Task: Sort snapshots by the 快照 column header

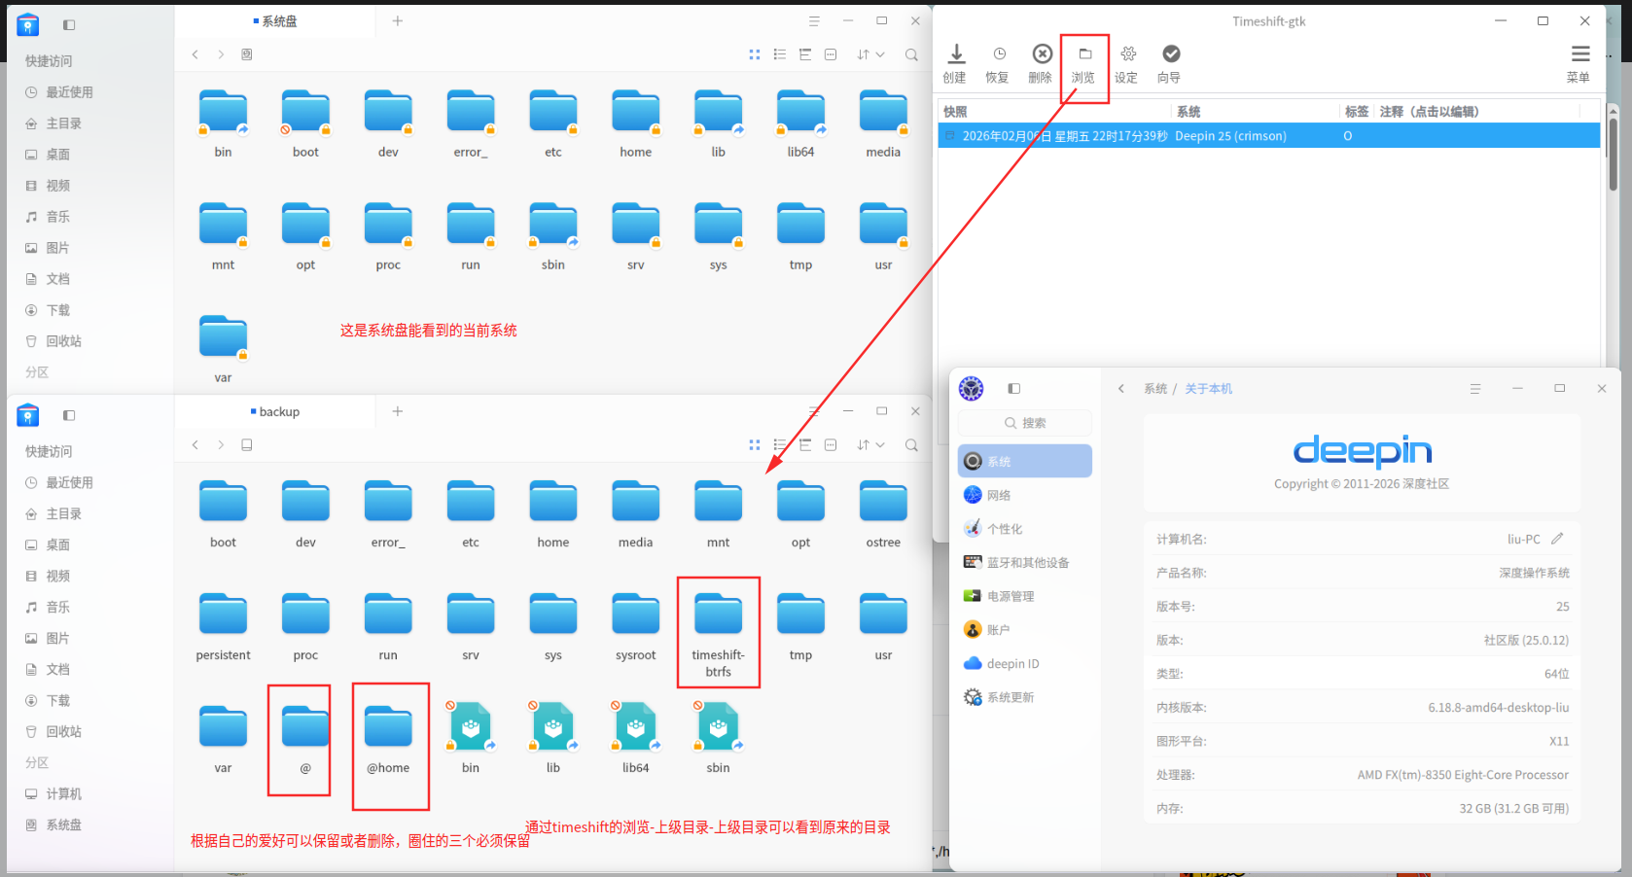Action: pyautogui.click(x=1055, y=112)
